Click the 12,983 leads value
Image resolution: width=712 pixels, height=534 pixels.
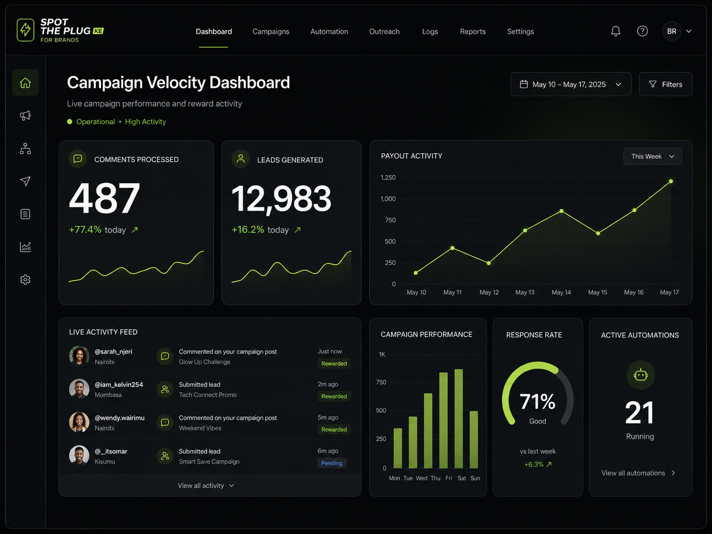pos(281,199)
